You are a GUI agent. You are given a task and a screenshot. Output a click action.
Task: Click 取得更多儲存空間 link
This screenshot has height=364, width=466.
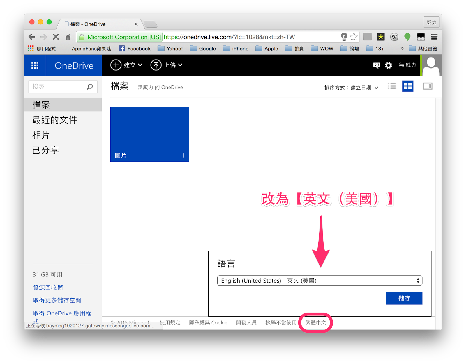57,300
